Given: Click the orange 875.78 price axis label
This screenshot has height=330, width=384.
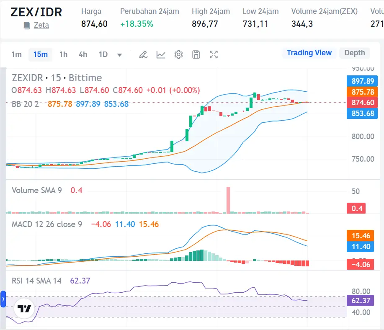Looking at the screenshot, I should click(361, 92).
